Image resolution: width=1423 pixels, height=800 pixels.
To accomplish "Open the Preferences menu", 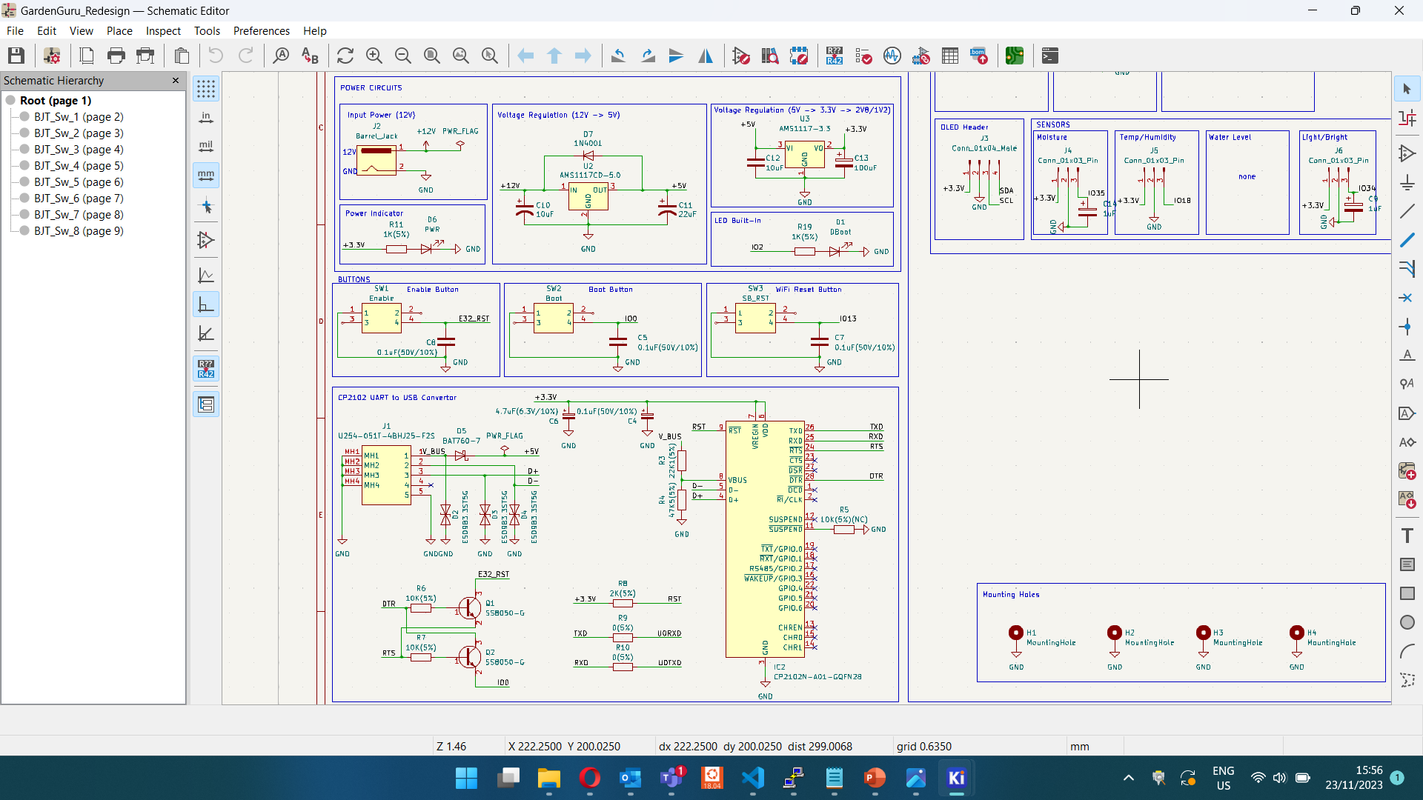I will click(261, 30).
